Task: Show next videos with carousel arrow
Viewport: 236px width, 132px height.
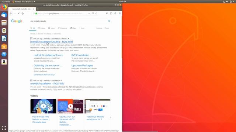Action: [x=111, y=117]
